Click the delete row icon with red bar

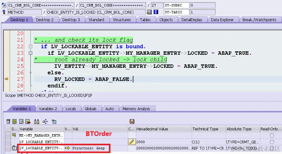tap(28, 121)
